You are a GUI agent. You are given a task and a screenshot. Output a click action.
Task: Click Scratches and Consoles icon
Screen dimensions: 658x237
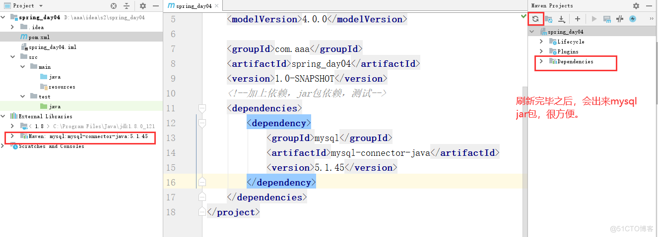(14, 146)
